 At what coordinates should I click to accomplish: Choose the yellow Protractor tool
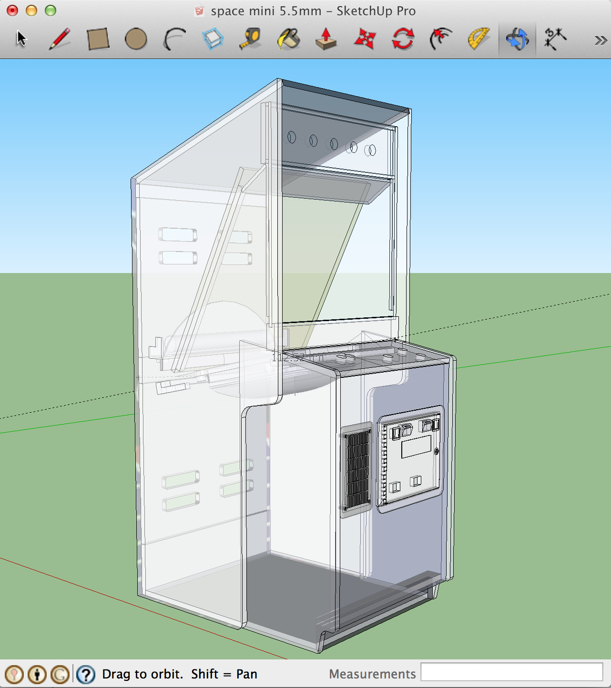click(x=479, y=39)
